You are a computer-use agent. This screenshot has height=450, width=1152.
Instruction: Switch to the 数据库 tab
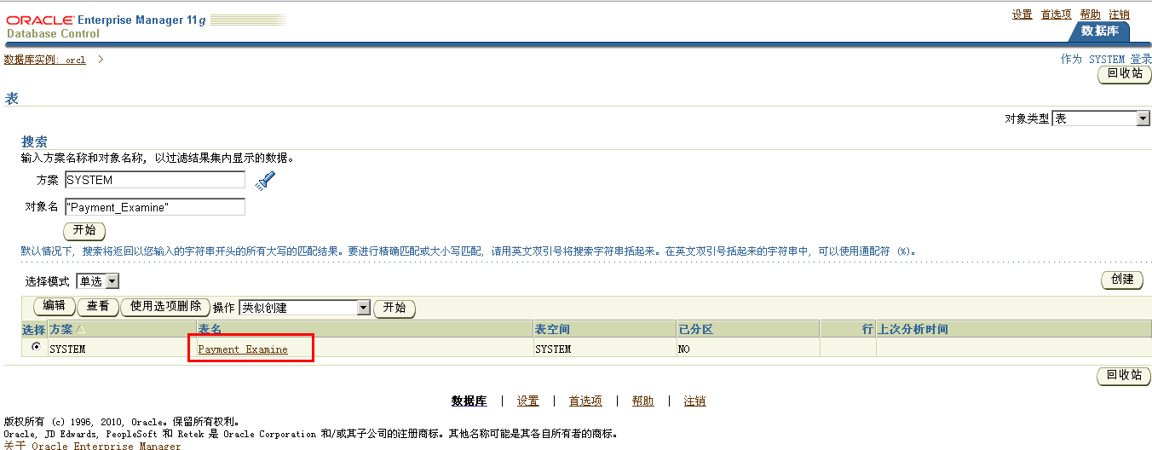pyautogui.click(x=1099, y=31)
